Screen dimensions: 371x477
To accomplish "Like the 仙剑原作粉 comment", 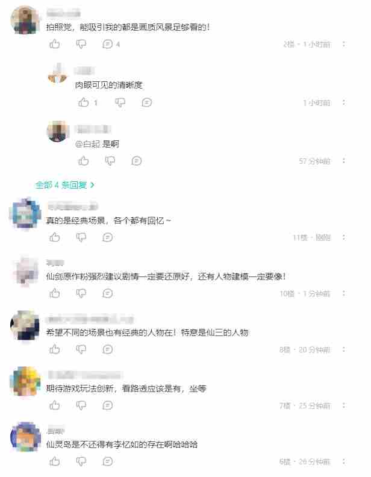I will coord(55,293).
